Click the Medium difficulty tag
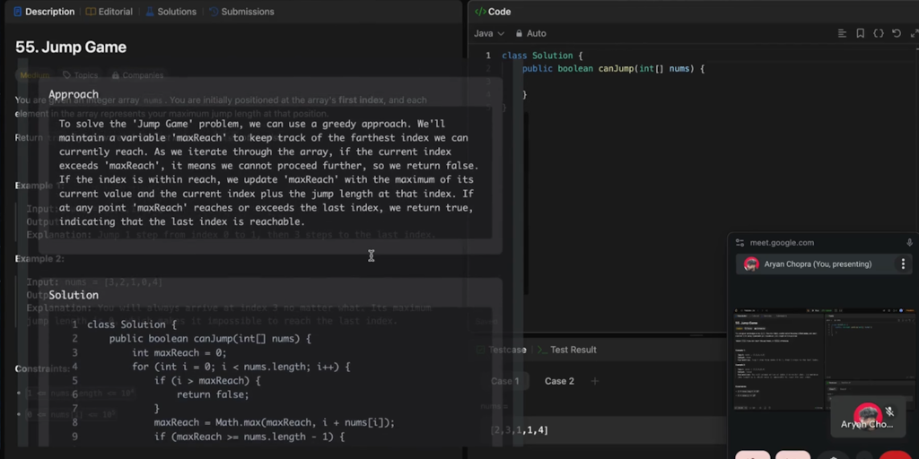Image resolution: width=919 pixels, height=459 pixels. (x=35, y=75)
